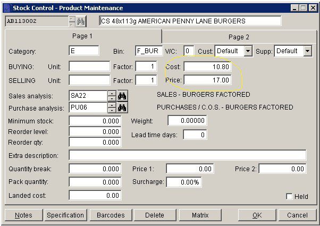Click the SELLING Factor field
Screen dimensions: 320x226
146,80
